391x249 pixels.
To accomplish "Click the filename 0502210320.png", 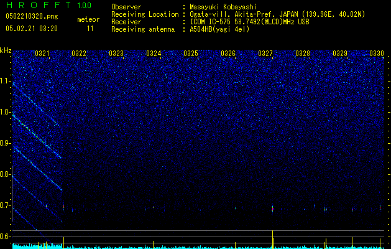I will [32, 16].
